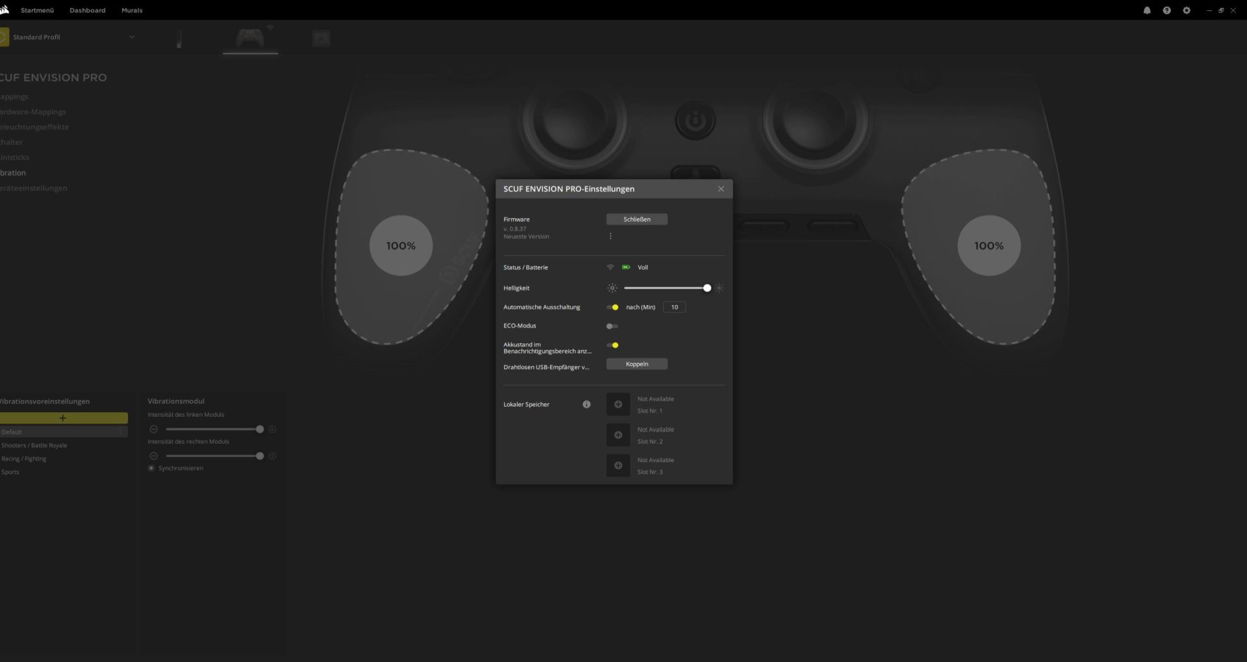Viewport: 1247px width, 662px height.
Task: Click the low brightness sun icon
Action: tap(612, 288)
